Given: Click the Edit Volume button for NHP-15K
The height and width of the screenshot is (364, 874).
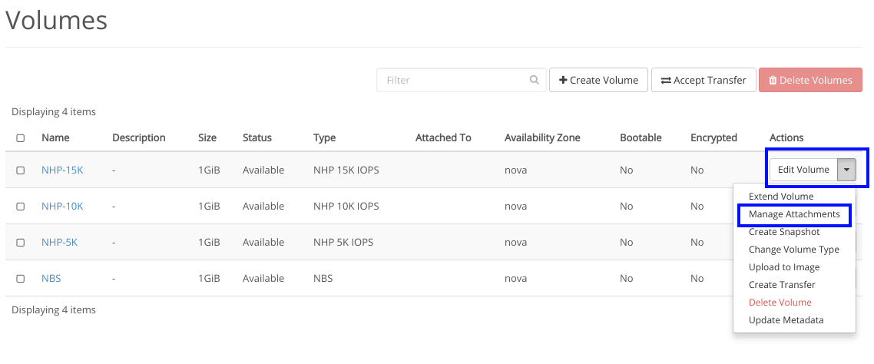Looking at the screenshot, I should click(x=803, y=170).
